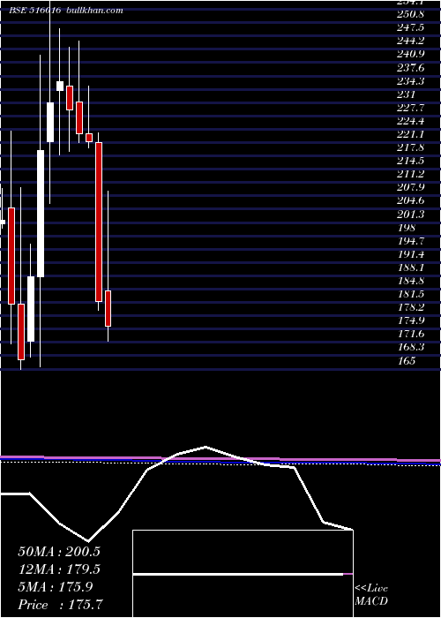Click the 178.2 price level
Viewport: 441px width, 618px height.
coord(411,307)
